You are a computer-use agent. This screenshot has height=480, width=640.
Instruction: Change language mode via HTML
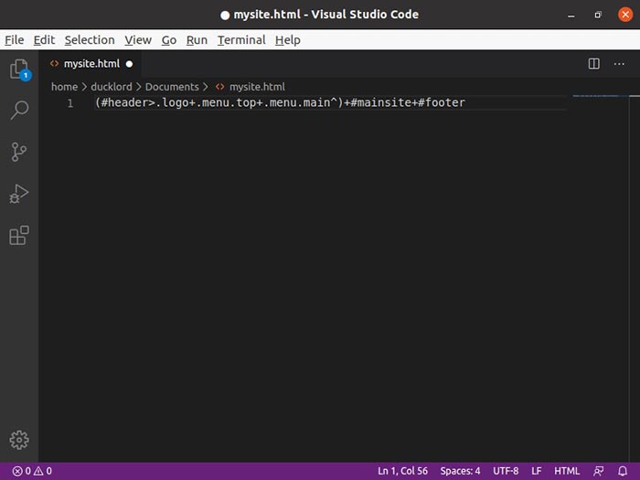point(567,471)
